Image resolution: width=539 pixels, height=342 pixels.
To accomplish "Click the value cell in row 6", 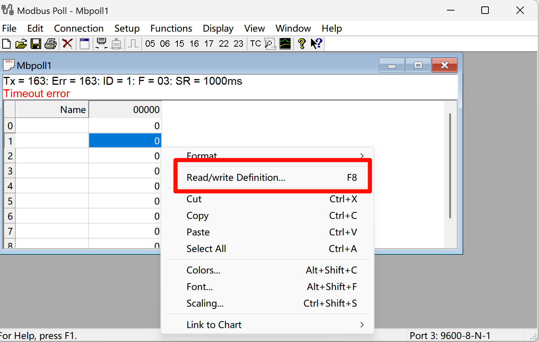I will pos(125,216).
